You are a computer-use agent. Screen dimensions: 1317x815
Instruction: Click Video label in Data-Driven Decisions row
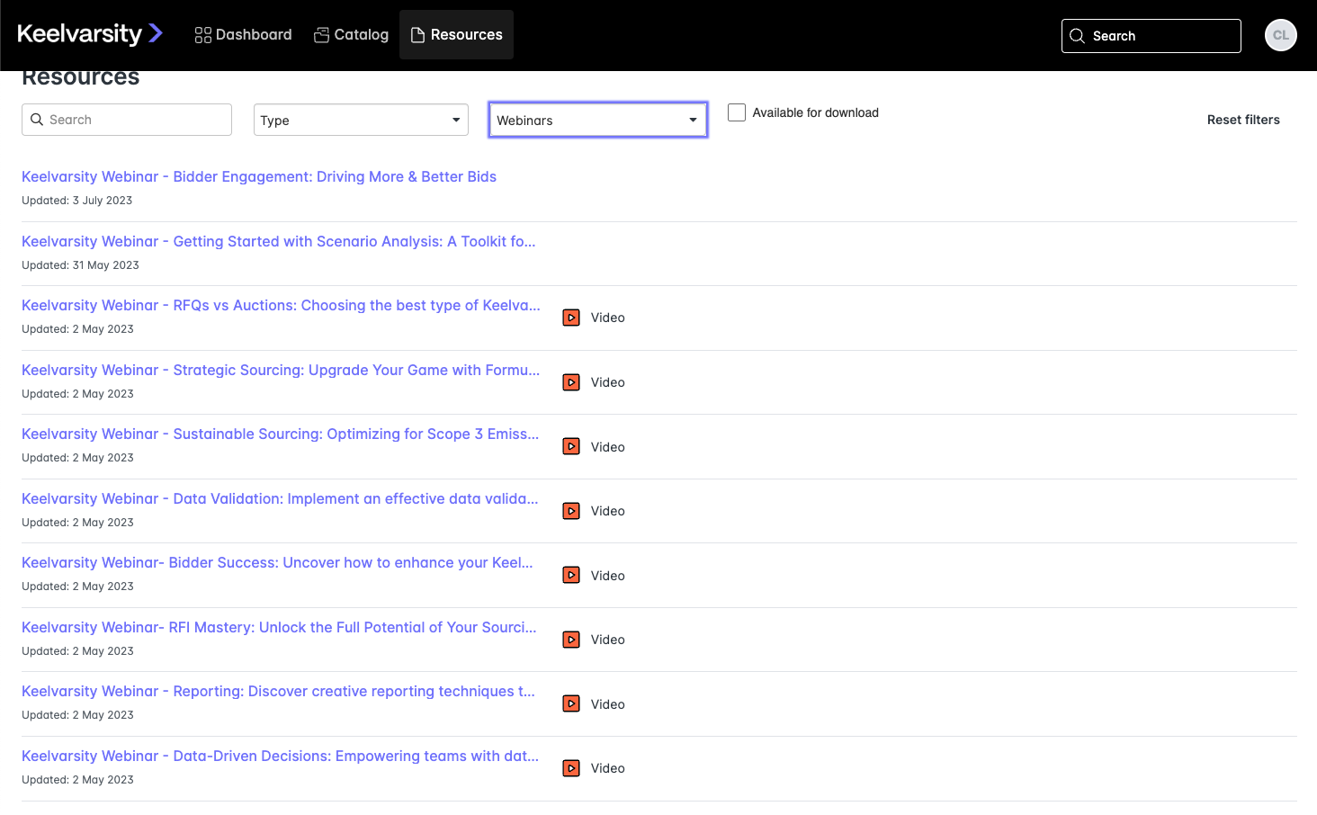608,768
